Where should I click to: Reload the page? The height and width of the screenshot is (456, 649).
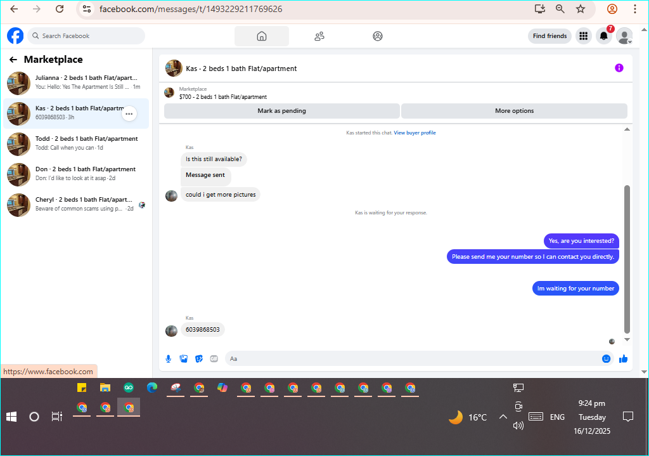[60, 9]
